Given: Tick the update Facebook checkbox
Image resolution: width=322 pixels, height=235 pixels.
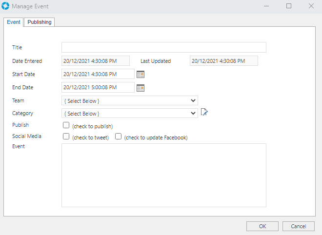Looking at the screenshot, I should coord(118,137).
